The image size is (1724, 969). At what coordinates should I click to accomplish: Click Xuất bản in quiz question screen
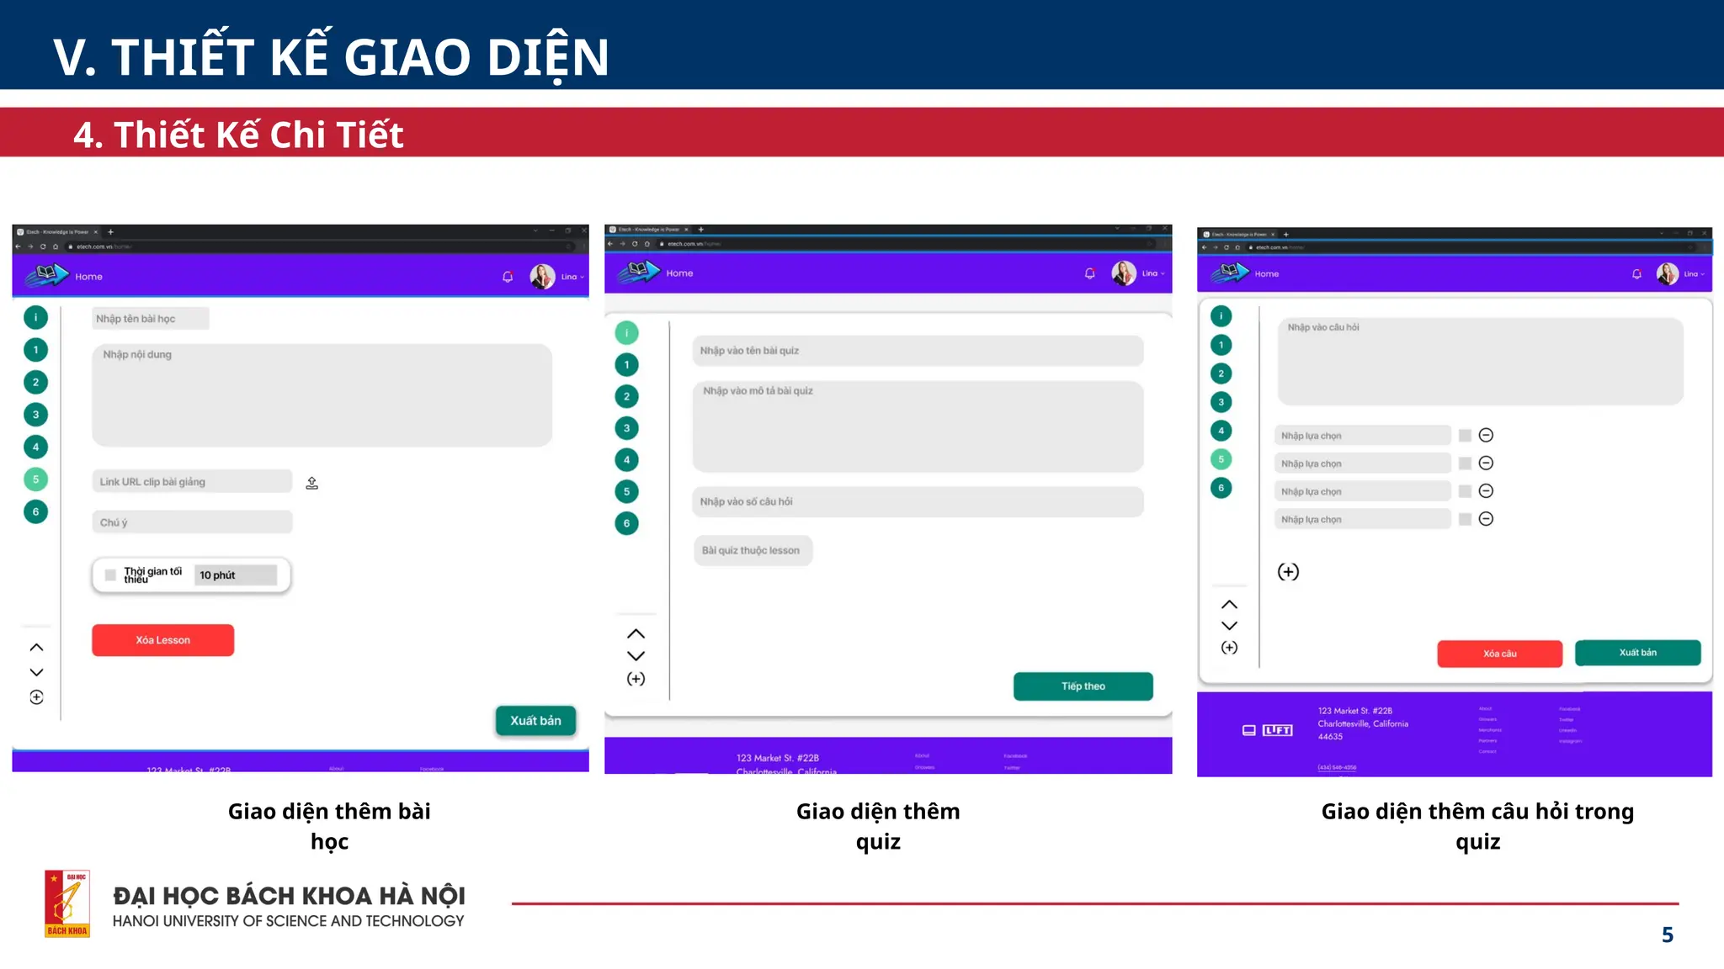click(1637, 653)
